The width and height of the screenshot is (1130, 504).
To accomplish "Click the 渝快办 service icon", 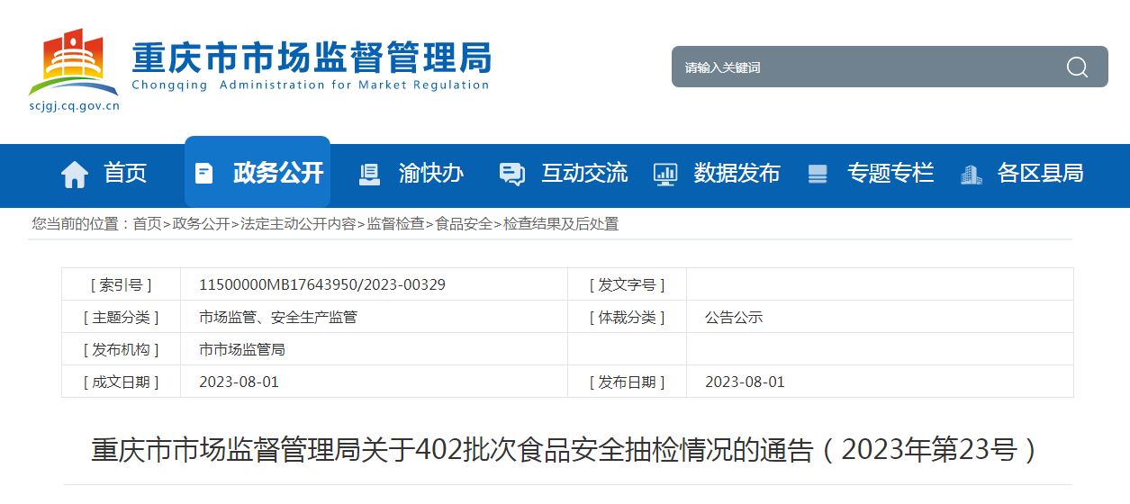I will tap(369, 174).
